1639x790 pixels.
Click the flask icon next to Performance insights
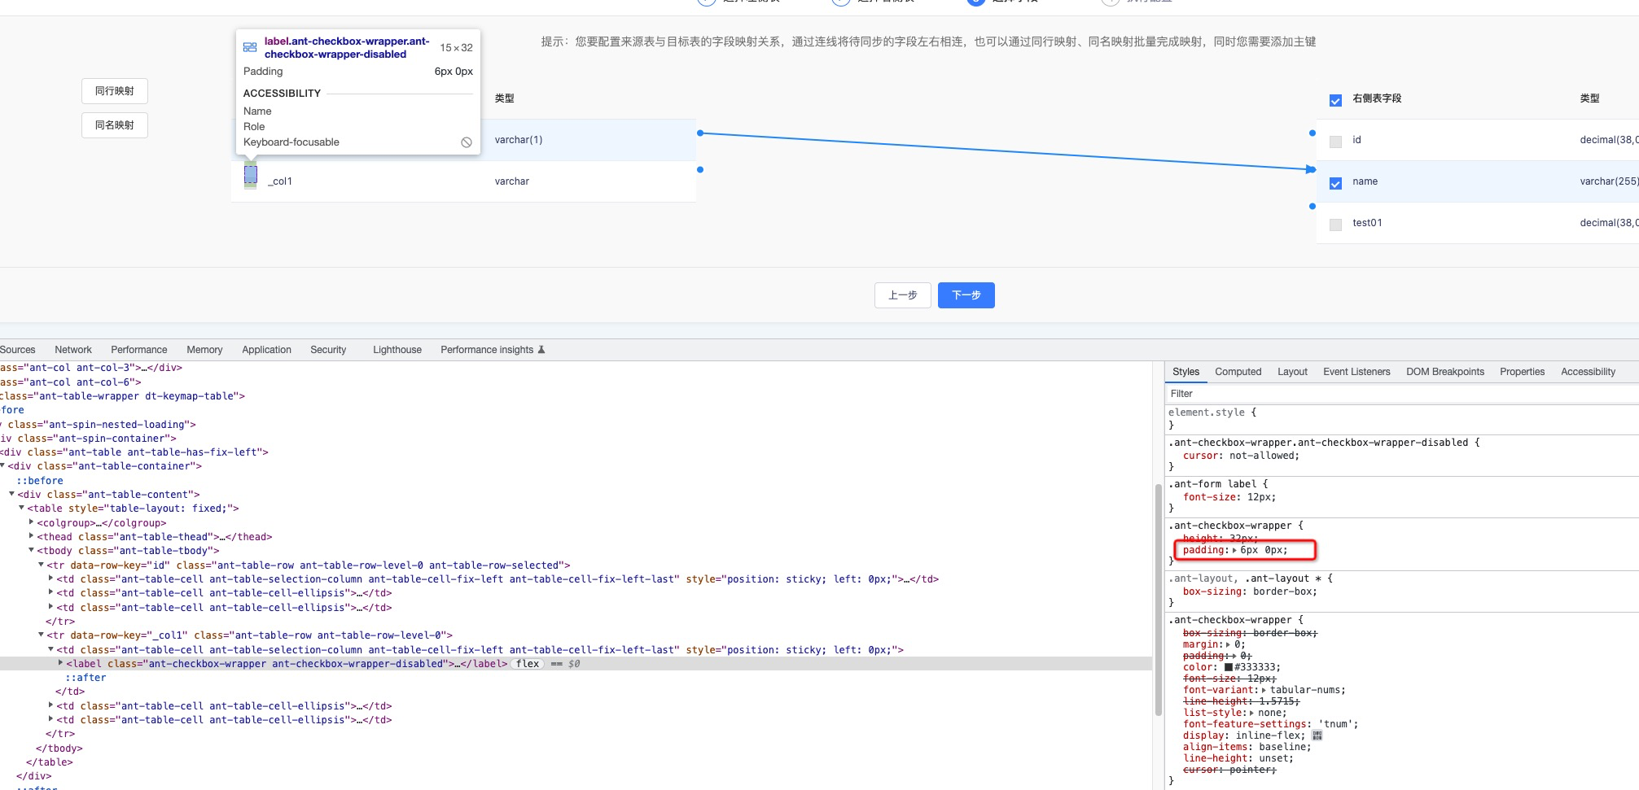(541, 350)
